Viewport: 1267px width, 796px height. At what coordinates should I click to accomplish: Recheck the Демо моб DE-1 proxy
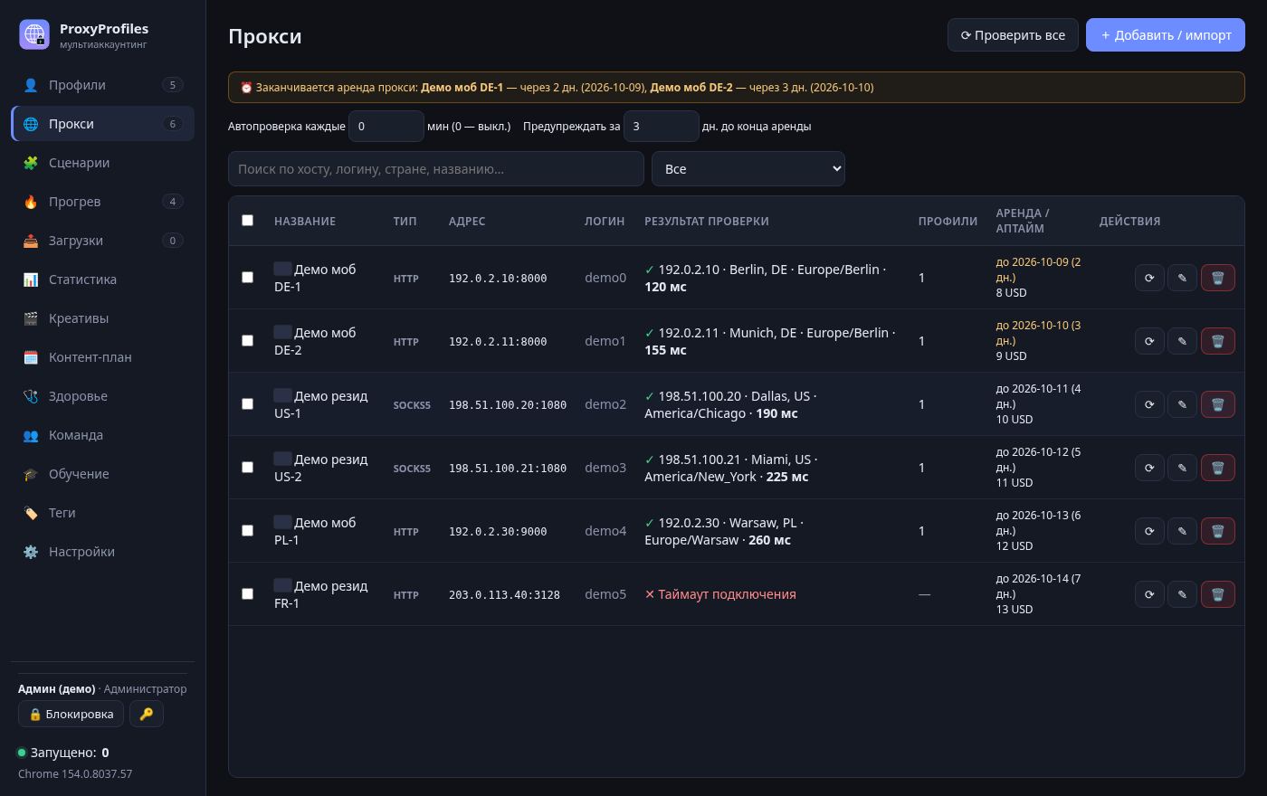coord(1149,278)
